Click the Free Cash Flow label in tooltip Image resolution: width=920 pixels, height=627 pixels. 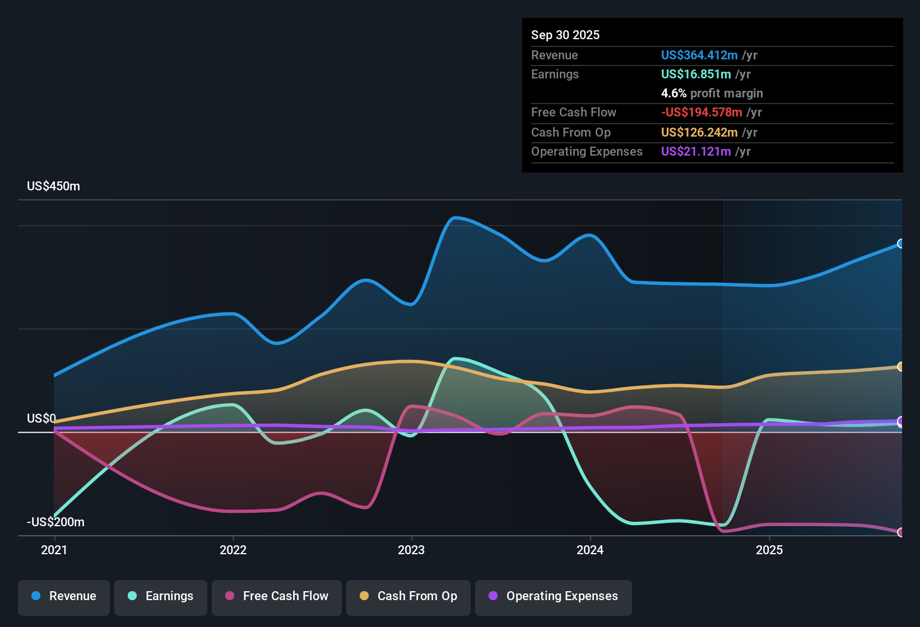point(574,113)
